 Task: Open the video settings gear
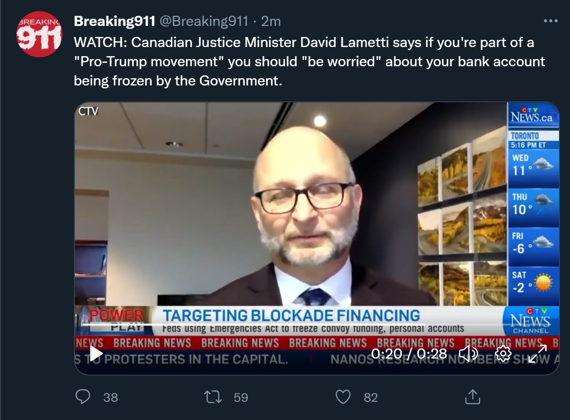pyautogui.click(x=503, y=353)
